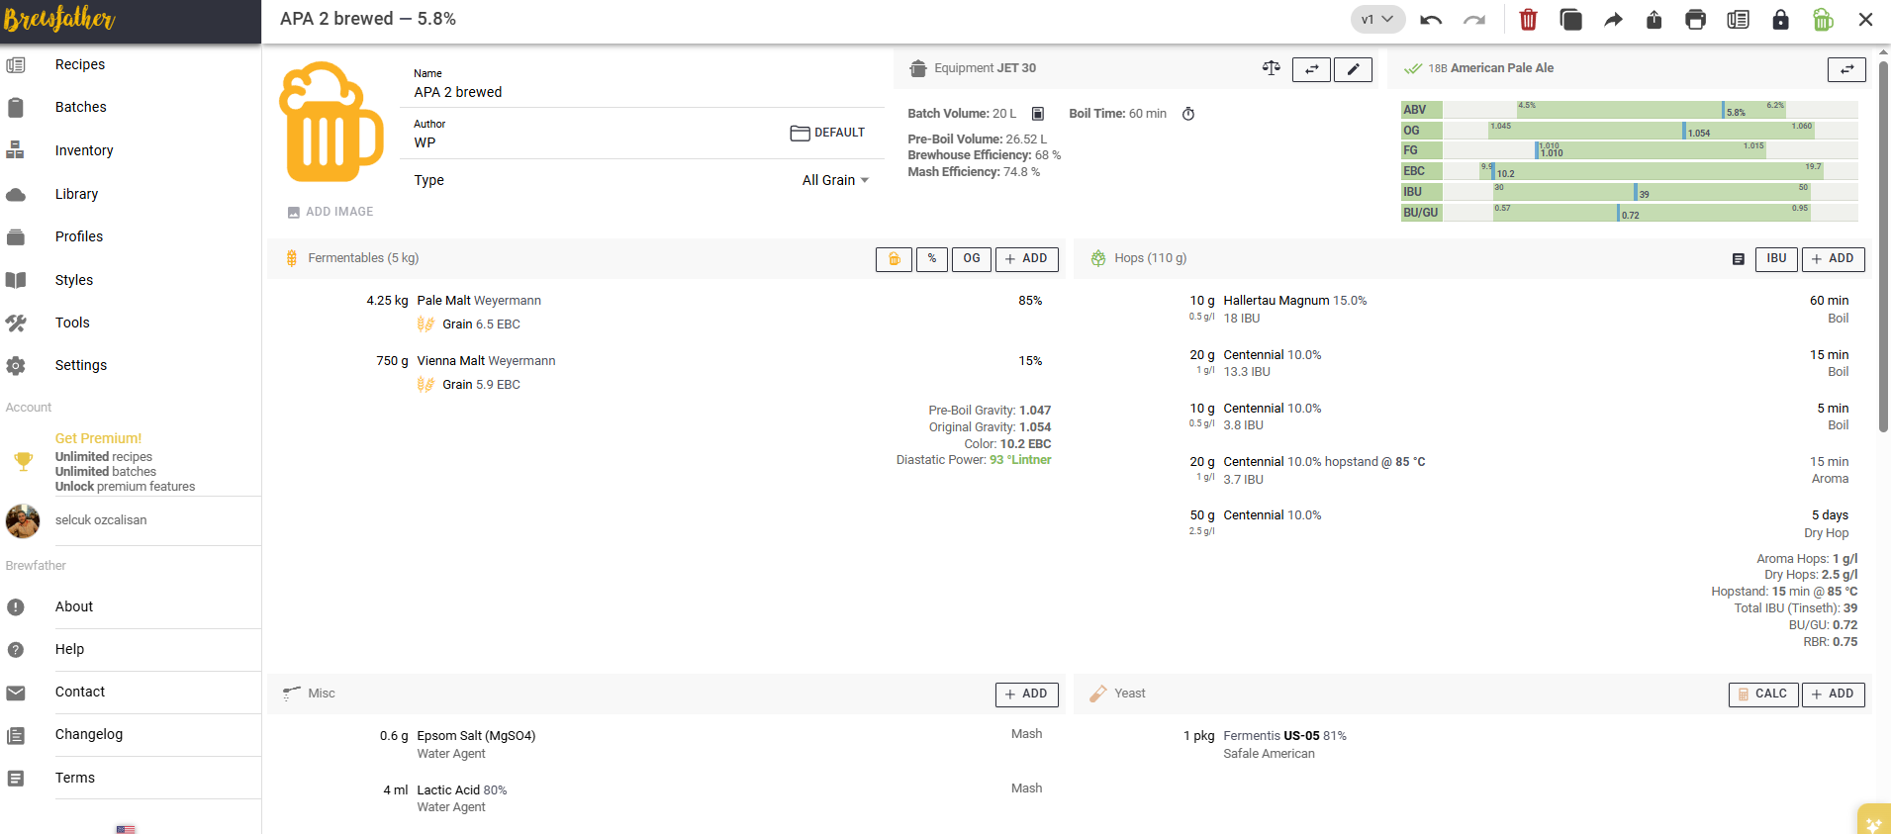The width and height of the screenshot is (1891, 834).
Task: Click ADD IMAGE under the beer logo
Action: [331, 212]
